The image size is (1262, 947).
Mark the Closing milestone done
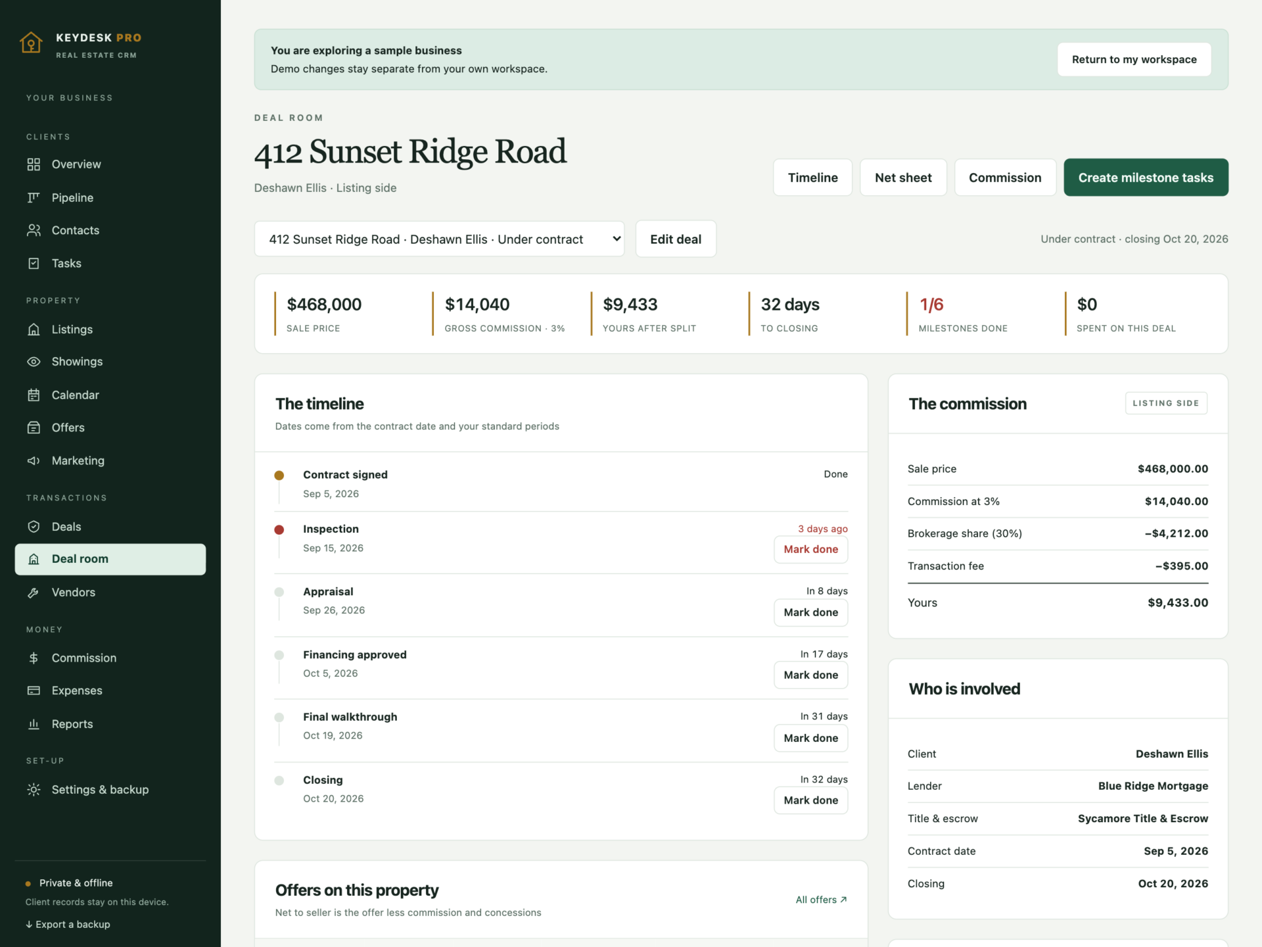(810, 800)
